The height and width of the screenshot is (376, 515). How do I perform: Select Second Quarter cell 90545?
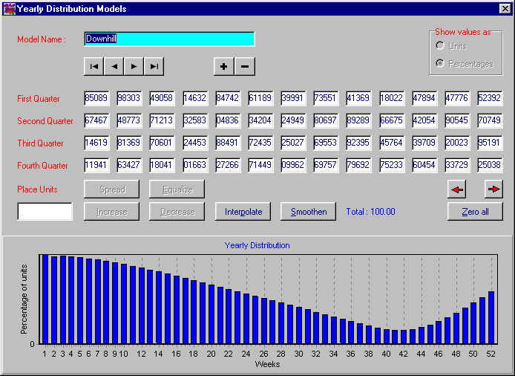click(x=457, y=120)
